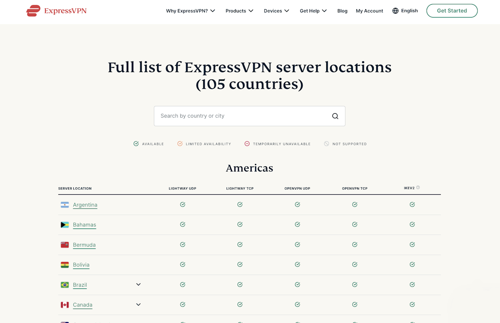Click the OpenVPN UDP column header
The image size is (500, 323).
[x=297, y=189]
